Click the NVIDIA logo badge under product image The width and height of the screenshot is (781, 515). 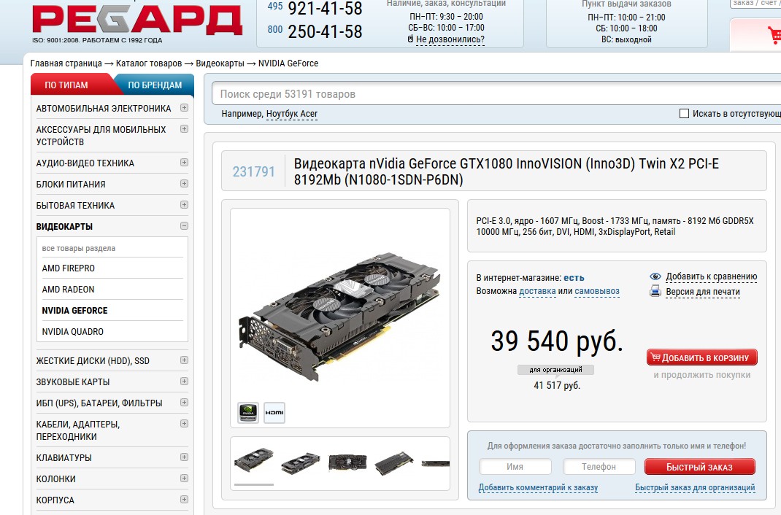248,413
